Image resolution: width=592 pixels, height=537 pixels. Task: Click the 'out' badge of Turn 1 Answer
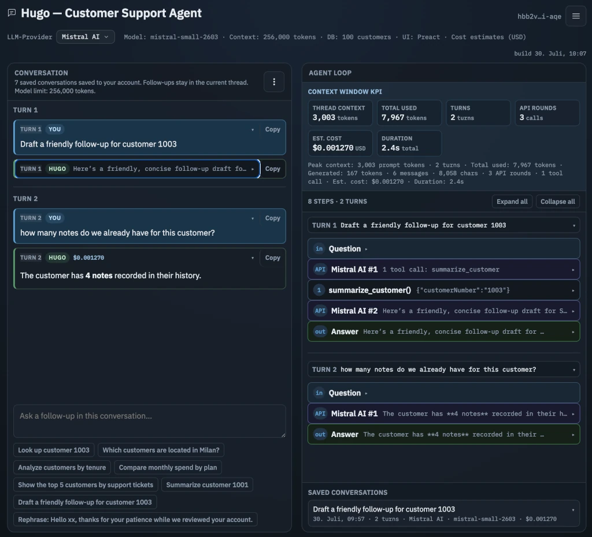click(320, 331)
